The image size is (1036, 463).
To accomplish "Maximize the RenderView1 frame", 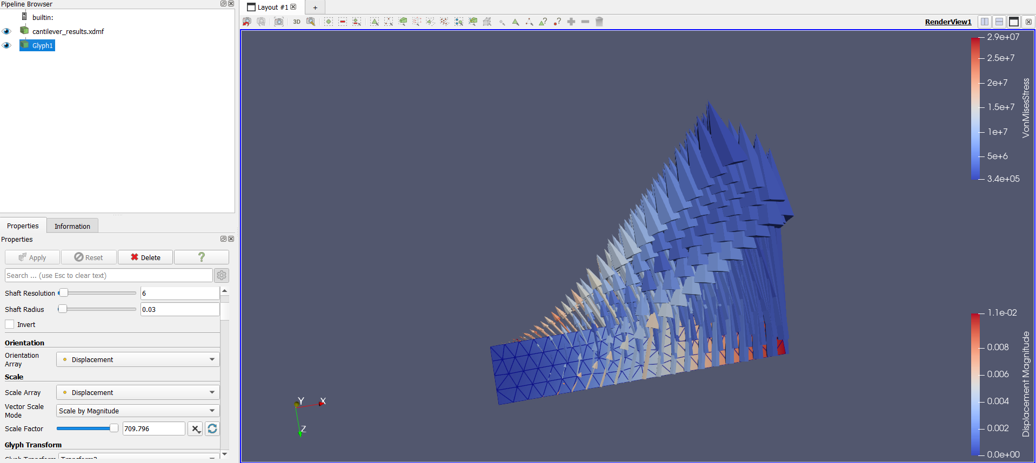I will 1014,22.
